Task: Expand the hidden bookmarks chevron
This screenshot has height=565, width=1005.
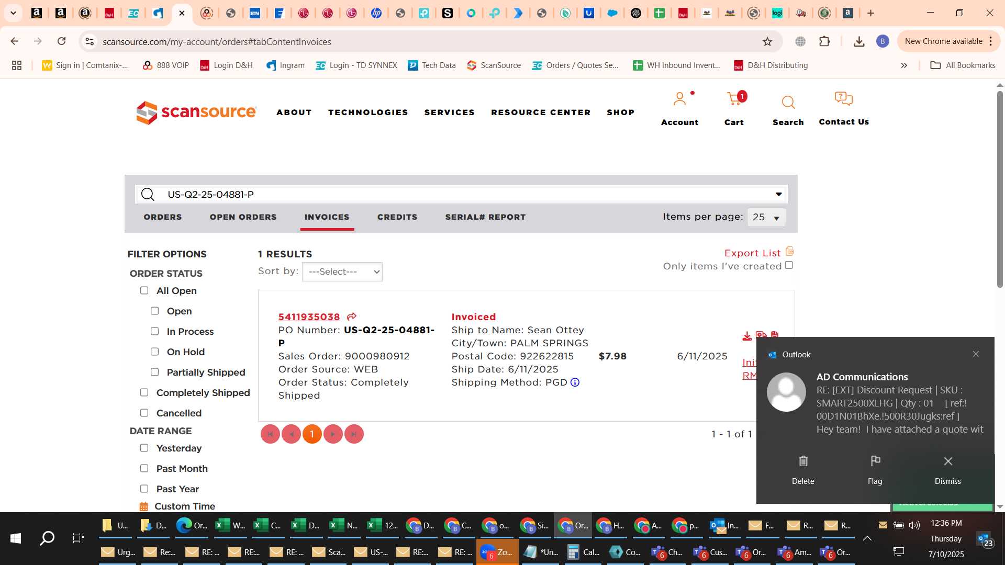Action: pyautogui.click(x=904, y=65)
